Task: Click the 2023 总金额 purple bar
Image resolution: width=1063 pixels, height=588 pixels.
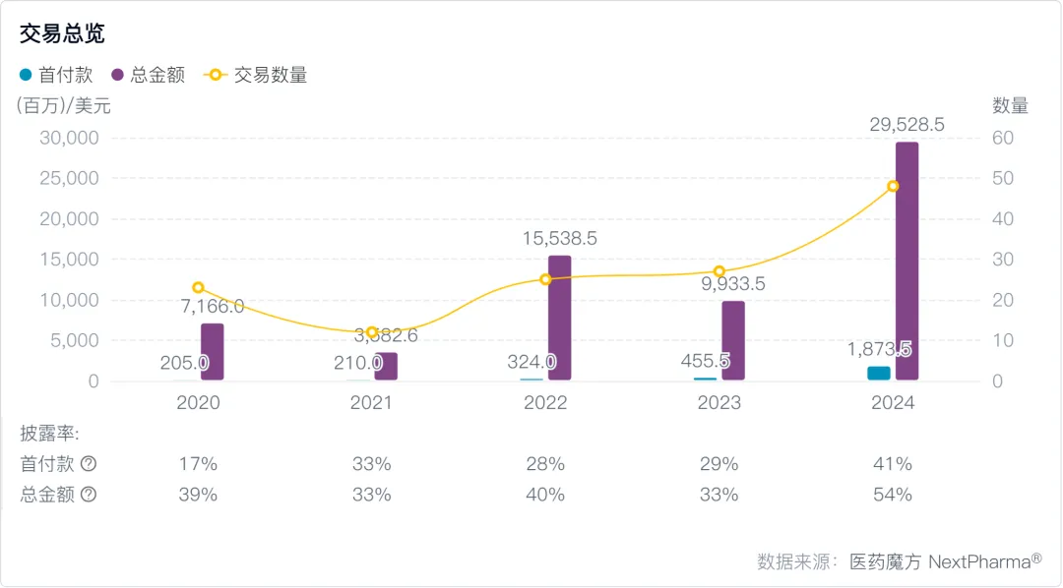Action: pyautogui.click(x=733, y=340)
